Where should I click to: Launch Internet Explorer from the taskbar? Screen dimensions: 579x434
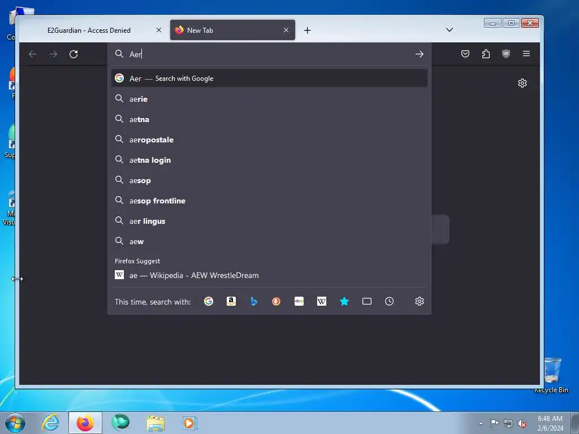(50, 423)
